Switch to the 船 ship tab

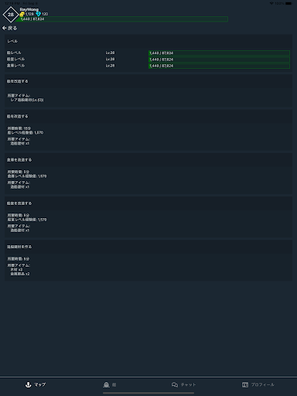[x=110, y=384]
